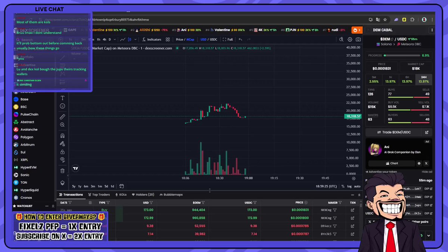
Task: Lock all drawing tools with lock icon
Action: (x=62, y=152)
